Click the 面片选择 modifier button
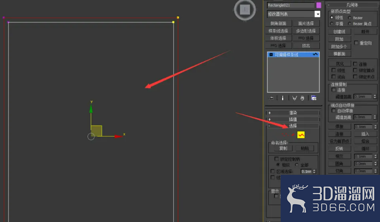 tap(306, 23)
